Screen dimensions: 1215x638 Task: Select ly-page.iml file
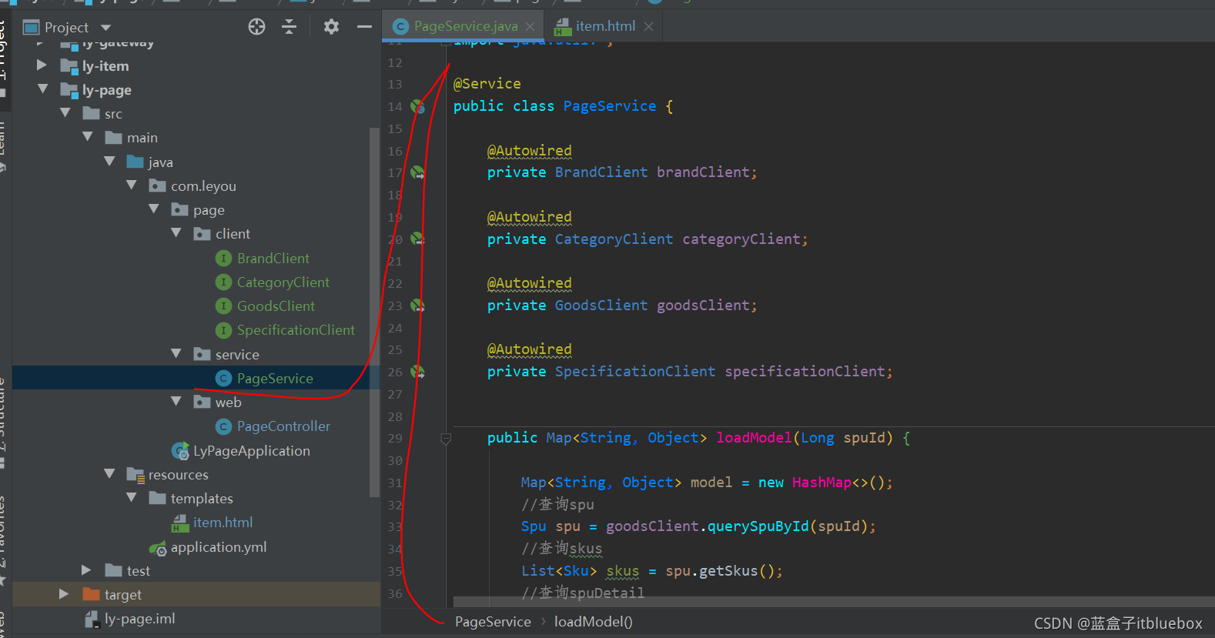(139, 619)
